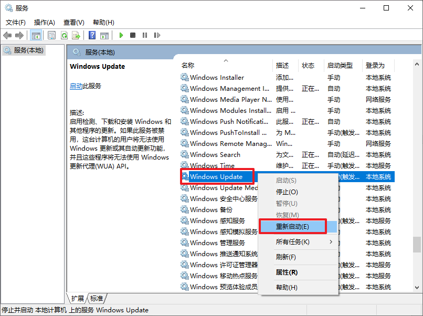Click the show/hide console tree icon
Image resolution: width=423 pixels, height=316 pixels.
(x=36, y=35)
